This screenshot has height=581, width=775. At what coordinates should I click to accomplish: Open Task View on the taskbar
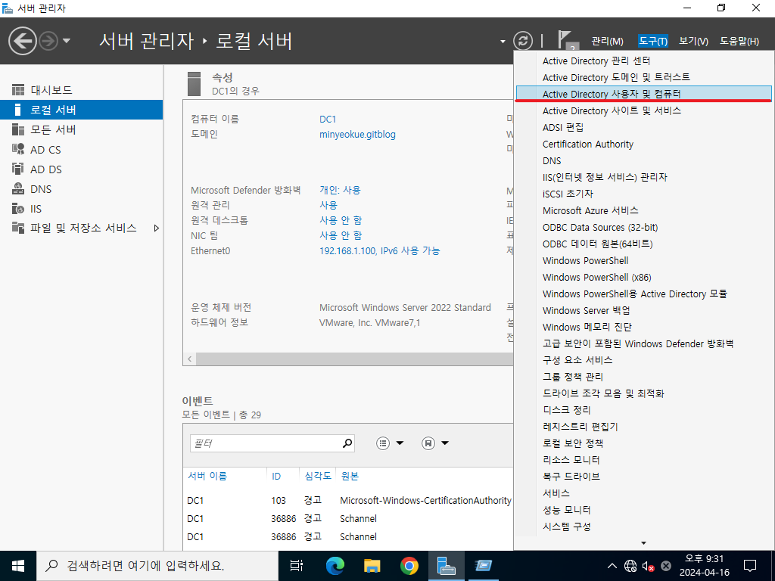[x=297, y=566]
